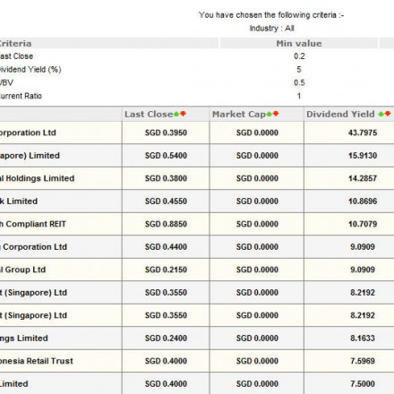Click min value '0.2' for Last Close
The image size is (394, 394).
(x=299, y=56)
